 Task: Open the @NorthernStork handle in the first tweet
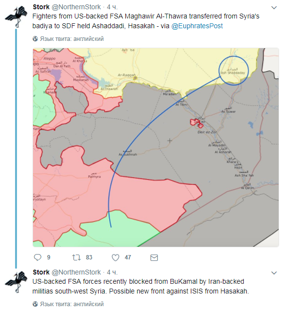pyautogui.click(x=76, y=7)
